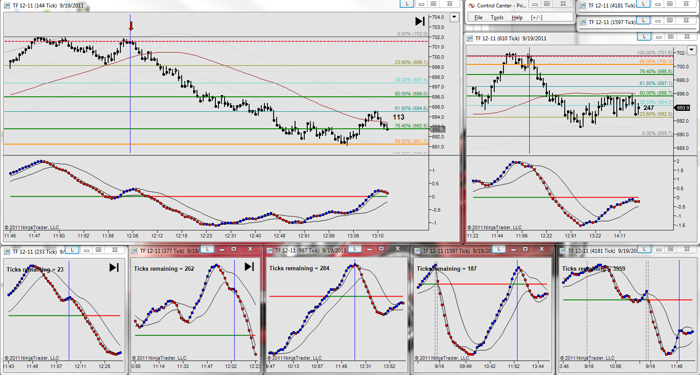
Task: Click the 693.9 price marker on the 610 Tick axis
Action: click(x=683, y=108)
